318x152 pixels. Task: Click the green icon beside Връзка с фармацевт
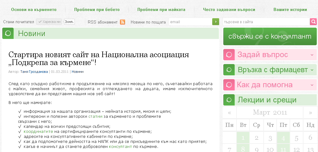click(x=229, y=70)
